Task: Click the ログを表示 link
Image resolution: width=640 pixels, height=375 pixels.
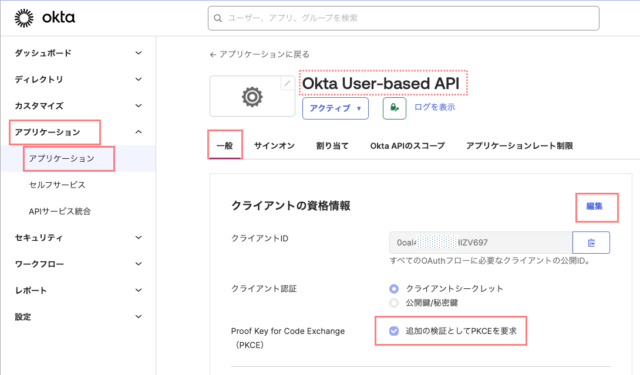Action: coord(434,107)
